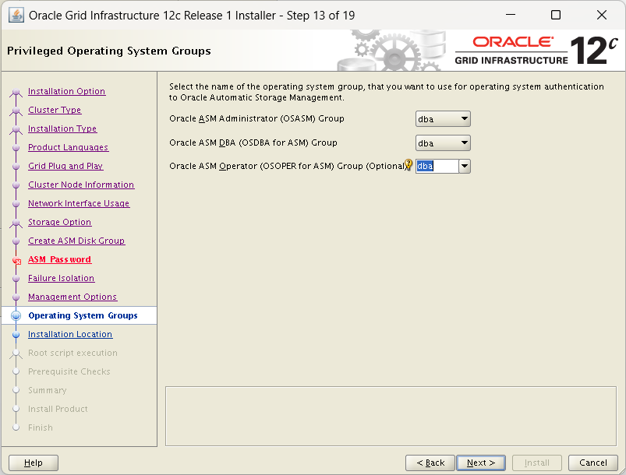
Task: Open Product Languages step
Action: 69,148
